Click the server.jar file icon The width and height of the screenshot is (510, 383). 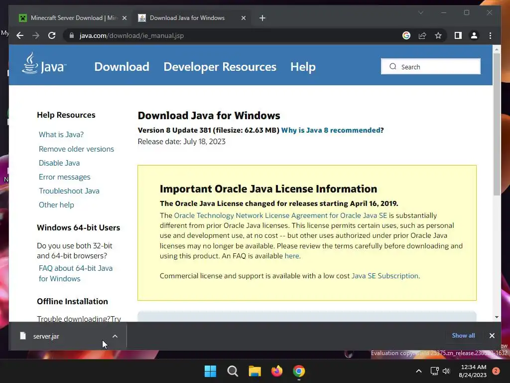(23, 336)
